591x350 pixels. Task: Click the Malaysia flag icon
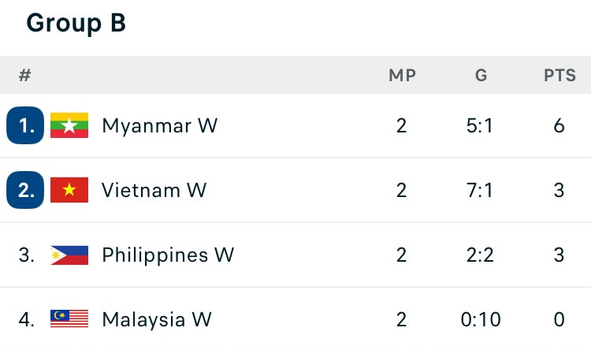coord(69,319)
